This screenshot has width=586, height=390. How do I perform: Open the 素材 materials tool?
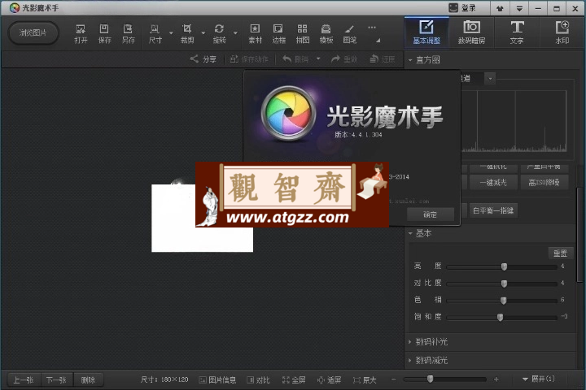click(x=256, y=33)
